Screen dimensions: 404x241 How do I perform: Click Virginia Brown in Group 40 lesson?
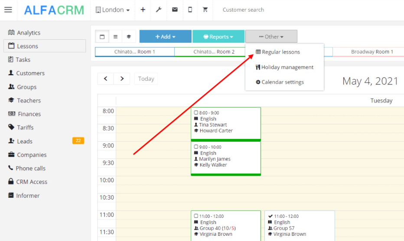coord(216,234)
